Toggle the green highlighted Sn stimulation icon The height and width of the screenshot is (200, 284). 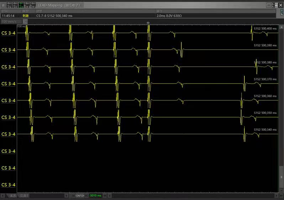tap(21, 5)
